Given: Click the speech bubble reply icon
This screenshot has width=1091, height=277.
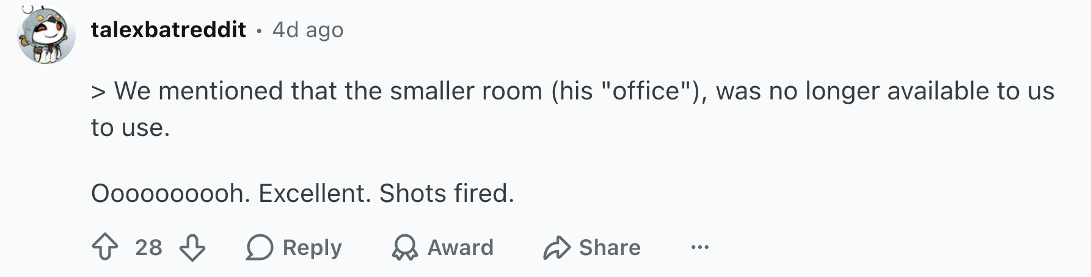Looking at the screenshot, I should [259, 248].
